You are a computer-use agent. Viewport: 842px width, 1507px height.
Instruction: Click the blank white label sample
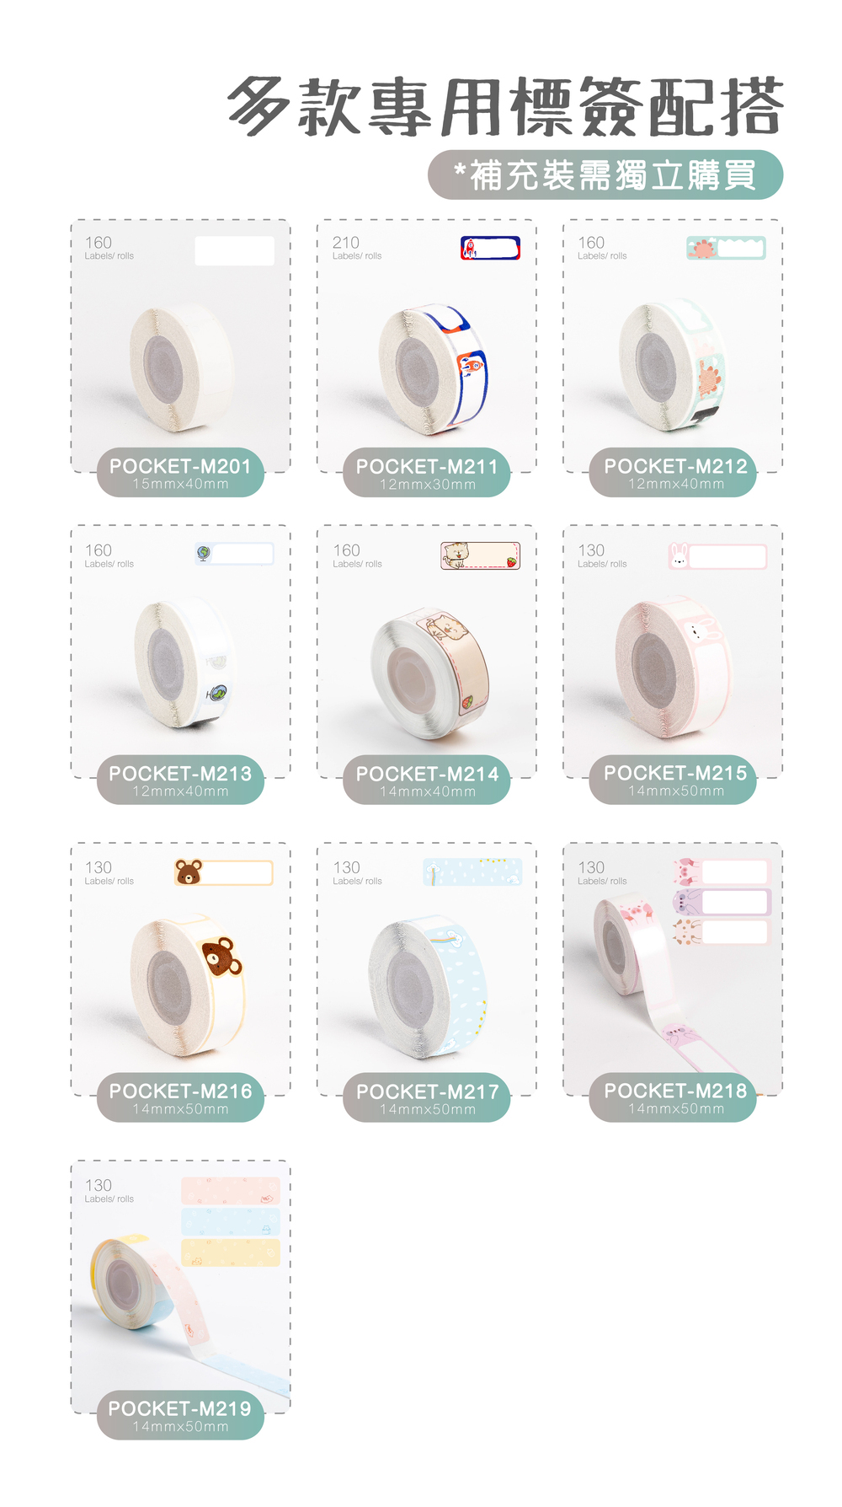pos(235,251)
